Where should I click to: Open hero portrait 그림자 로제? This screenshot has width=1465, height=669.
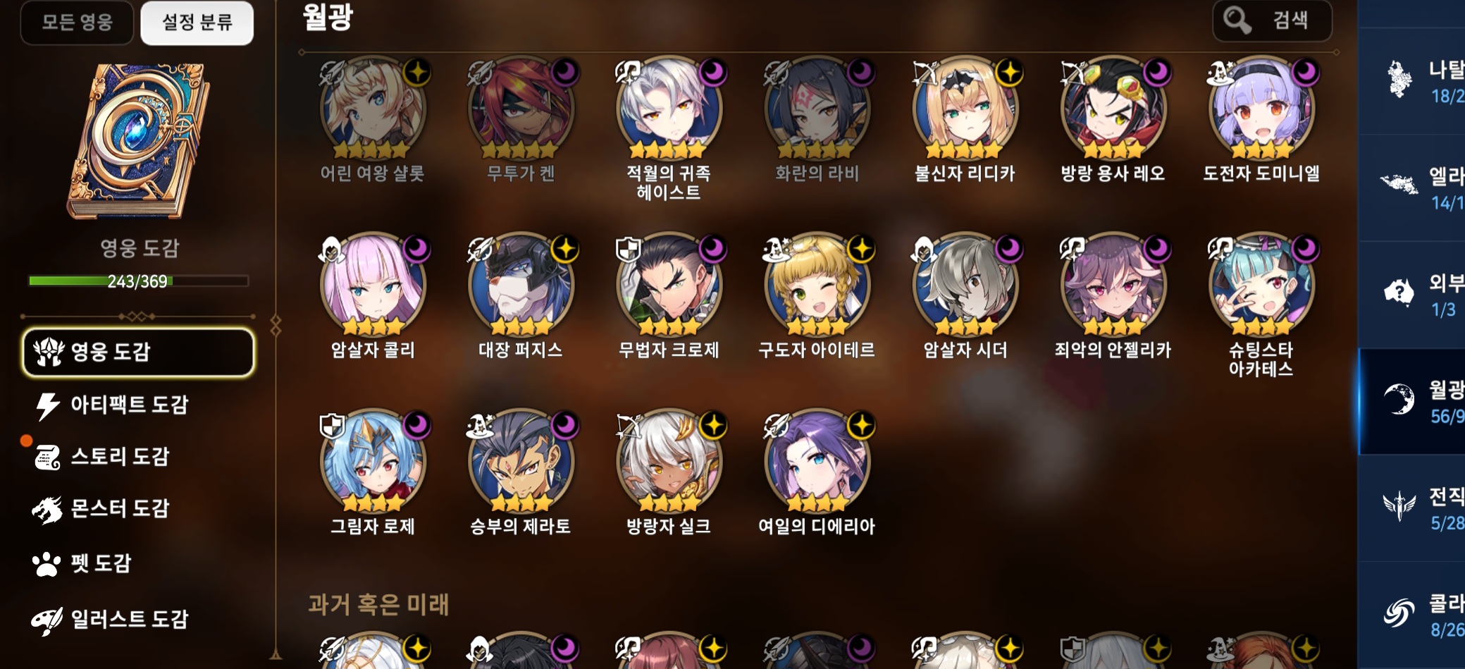[x=373, y=462]
